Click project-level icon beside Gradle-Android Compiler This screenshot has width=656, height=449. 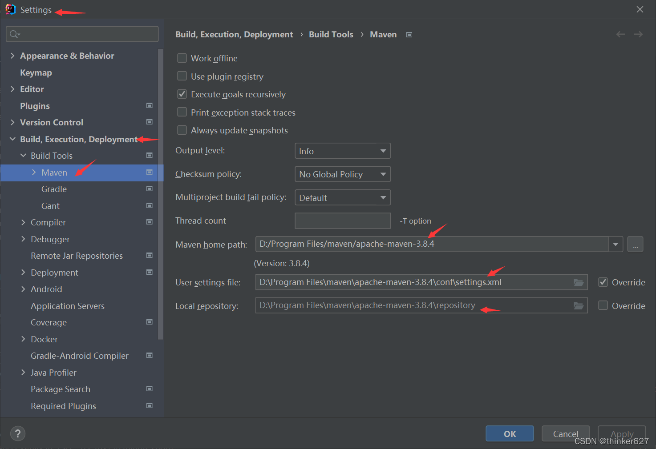tap(150, 355)
